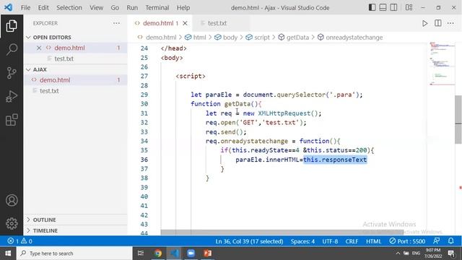This screenshot has height=260, width=462.
Task: Close the demo.html editor tab
Action: 185,23
